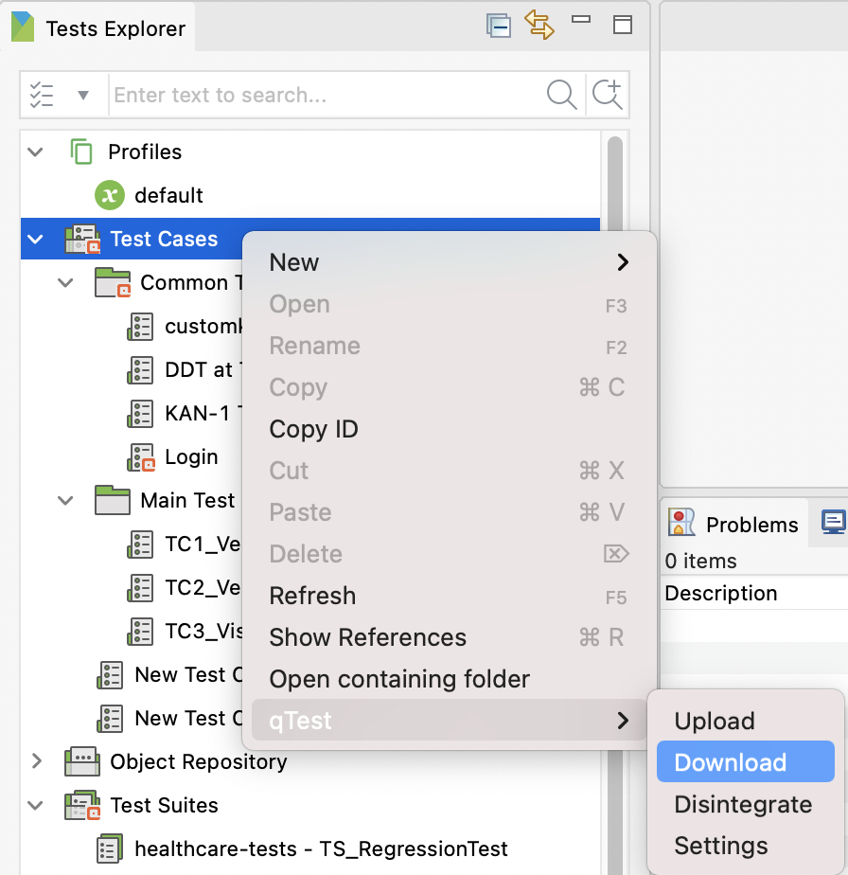Click the search magnifier icon
This screenshot has width=848, height=875.
561,95
